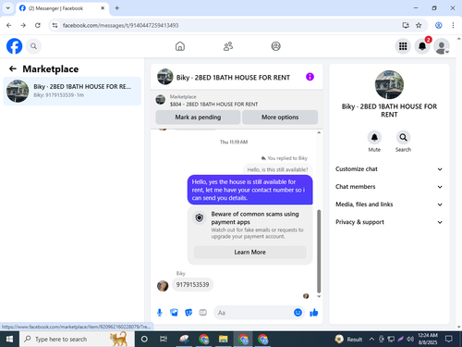The image size is (462, 347).
Task: Click the shield icon in scam warning
Action: pyautogui.click(x=200, y=217)
